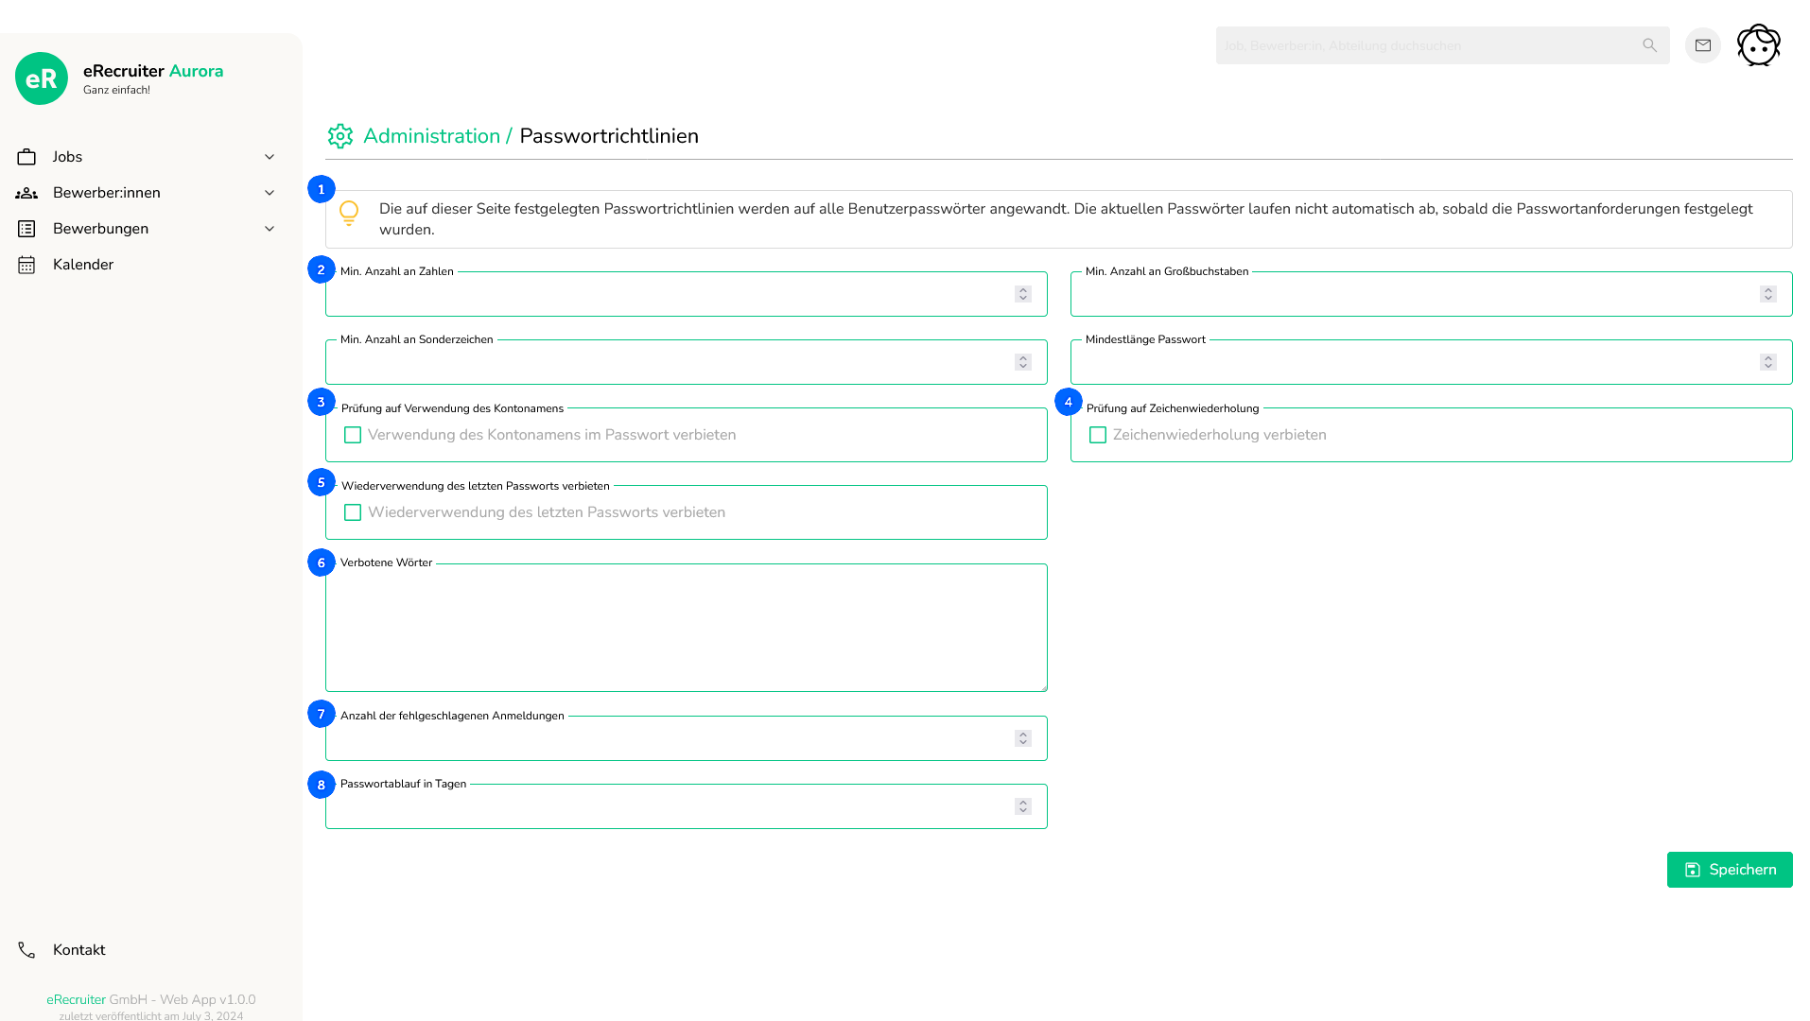Click the Bewerber:innen people icon
The height and width of the screenshot is (1021, 1810).
click(26, 193)
